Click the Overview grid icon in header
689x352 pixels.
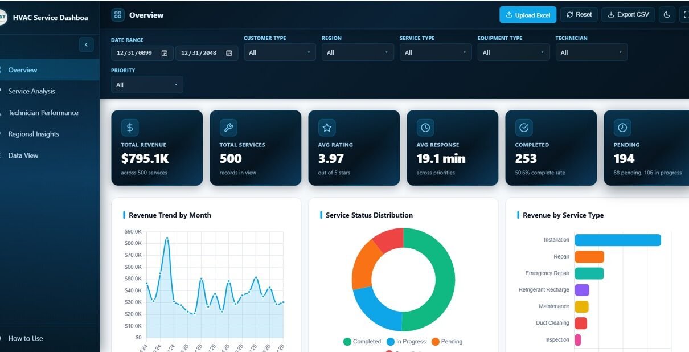(x=118, y=15)
